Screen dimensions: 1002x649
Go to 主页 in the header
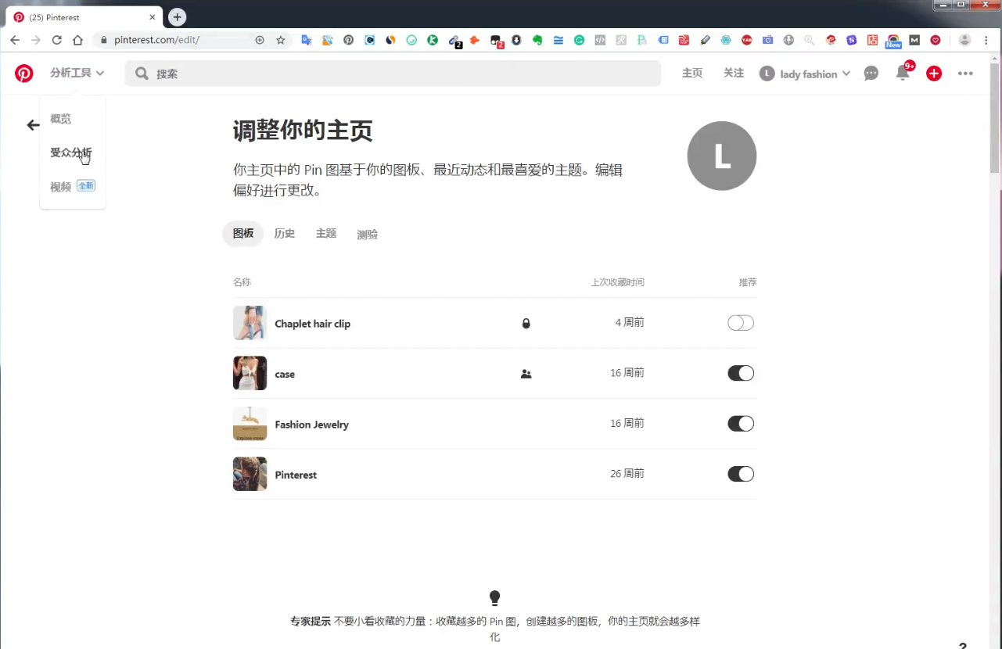click(692, 74)
